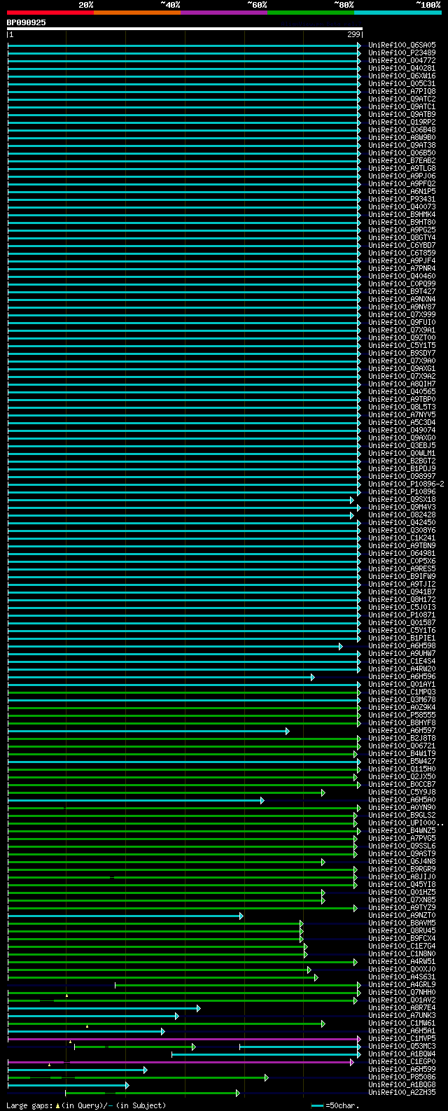Select hit label UniRef100_A9RES5
This screenshot has height=1111, width=448.
402,568
